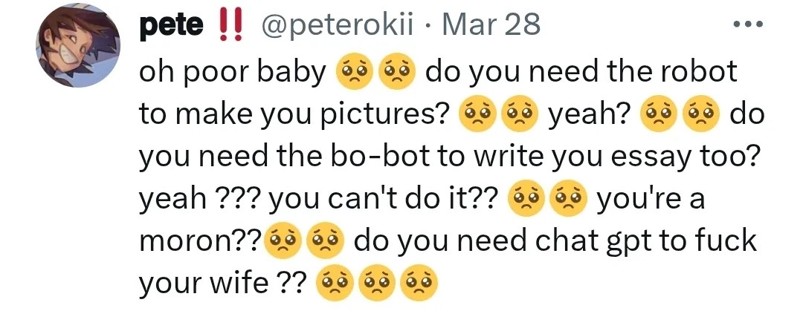Click the words "oh poor baby"

click(232, 72)
